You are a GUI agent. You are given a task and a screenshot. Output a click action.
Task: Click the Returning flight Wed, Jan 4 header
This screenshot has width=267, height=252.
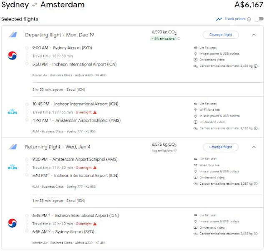coord(58,147)
